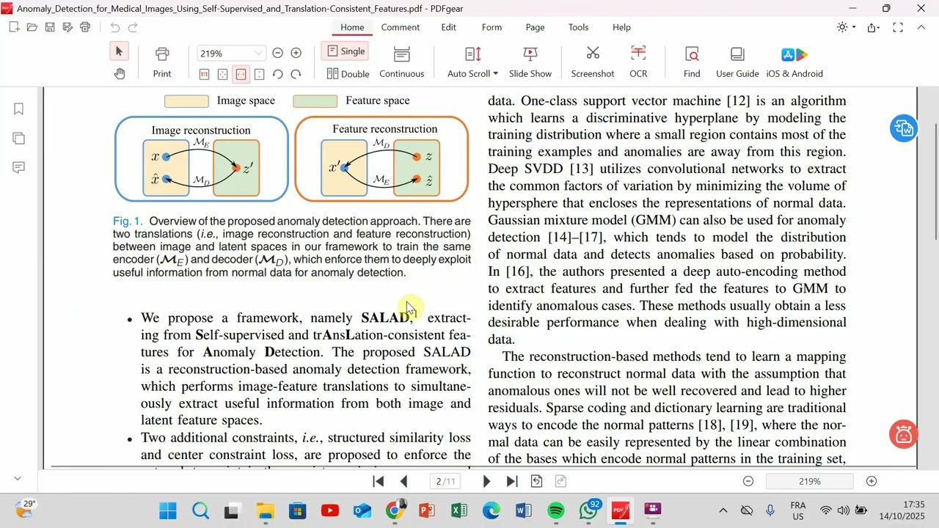Enter full screen mode
This screenshot has height=528, width=939.
(898, 27)
